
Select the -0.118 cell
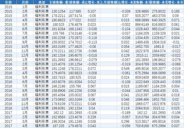92,38
